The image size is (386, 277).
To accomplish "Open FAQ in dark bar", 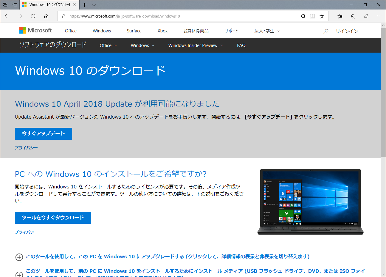I will [241, 45].
